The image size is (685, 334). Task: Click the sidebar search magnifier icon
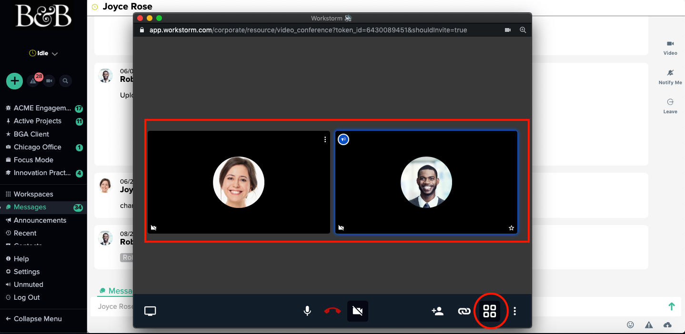point(65,81)
